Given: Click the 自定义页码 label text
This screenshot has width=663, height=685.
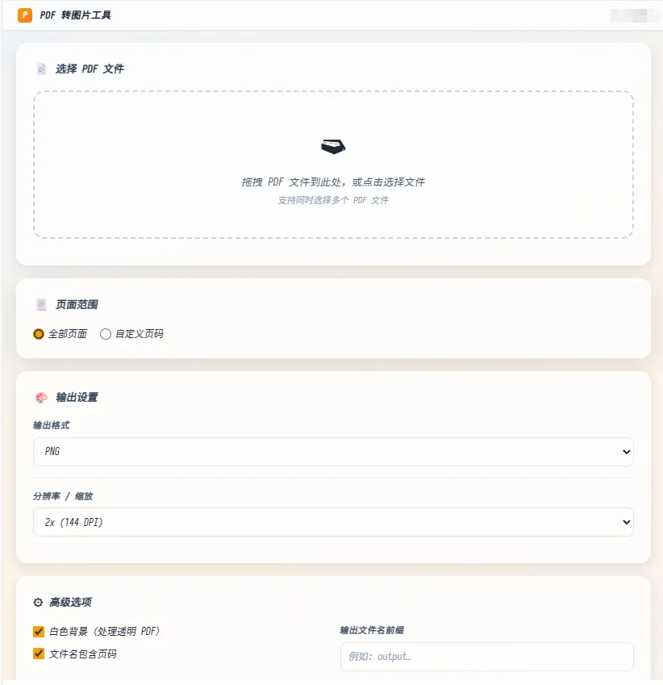Looking at the screenshot, I should point(140,334).
